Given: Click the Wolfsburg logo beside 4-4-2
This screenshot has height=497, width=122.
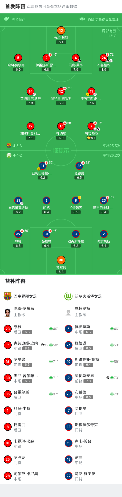Looking at the screenshot, I should coord(9,155).
